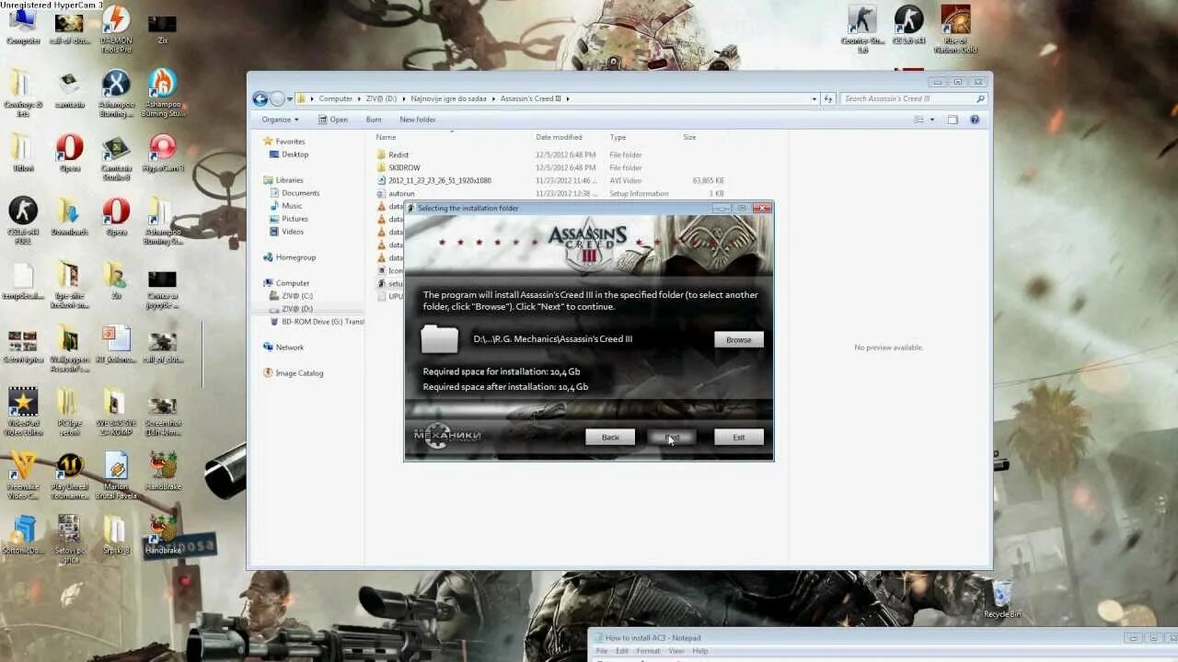The height and width of the screenshot is (662, 1178).
Task: Click the refresh button beside the address bar
Action: 828,98
